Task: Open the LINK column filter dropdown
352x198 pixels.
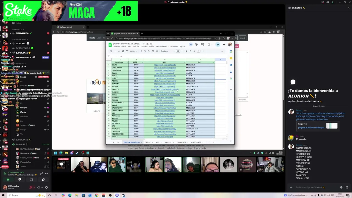Action: [184, 62]
